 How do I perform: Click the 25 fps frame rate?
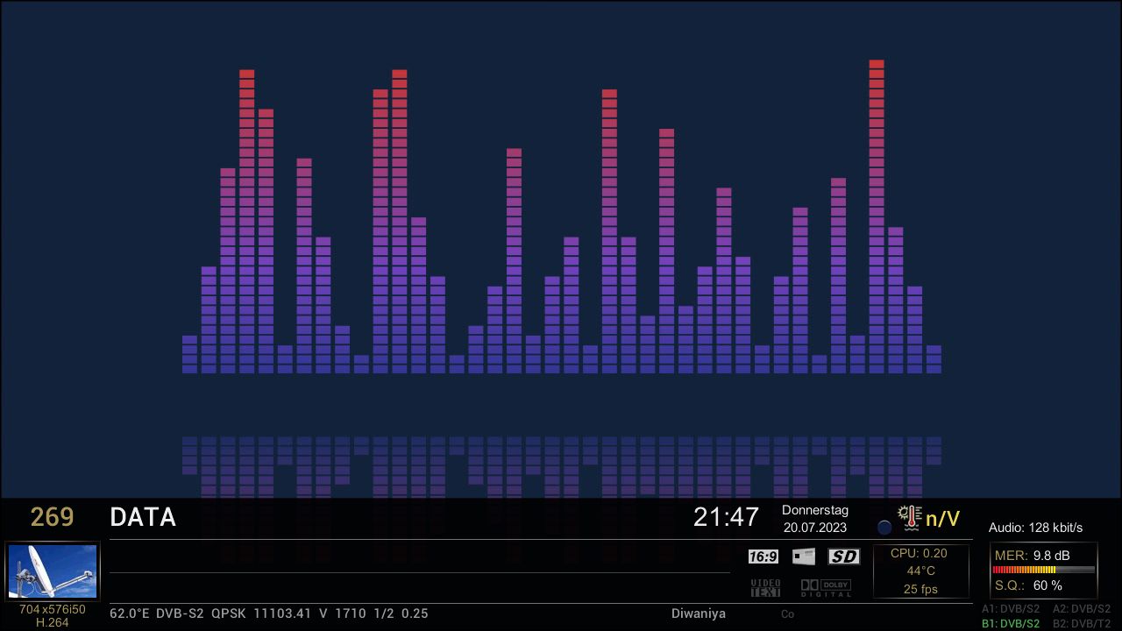[920, 589]
